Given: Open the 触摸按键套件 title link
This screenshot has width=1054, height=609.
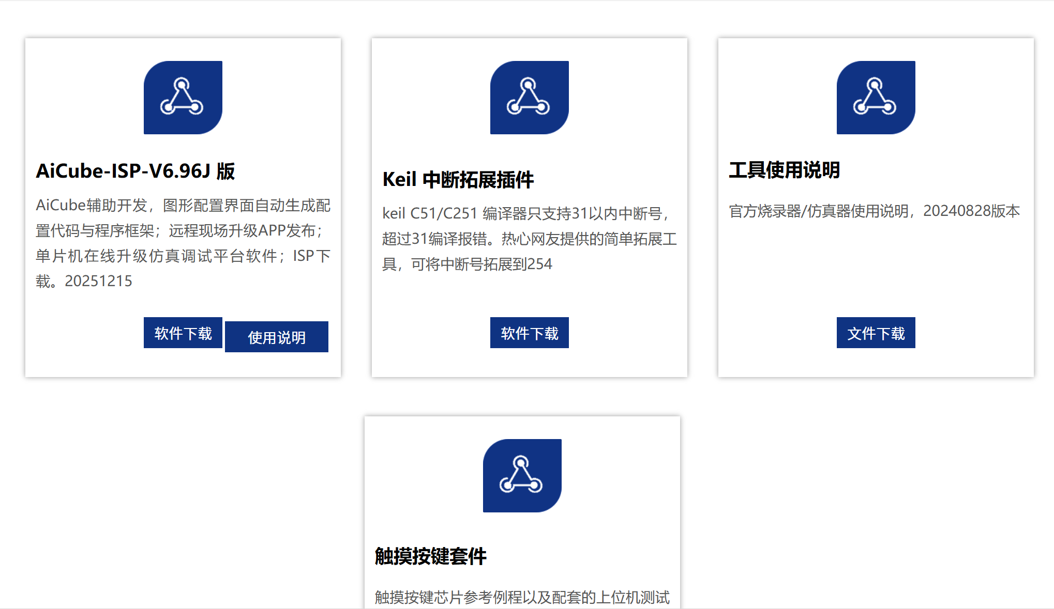Looking at the screenshot, I should [431, 557].
